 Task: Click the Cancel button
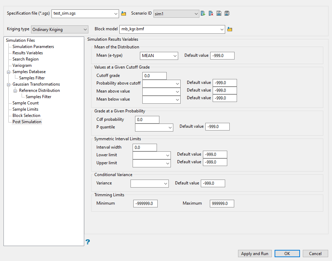click(315, 254)
